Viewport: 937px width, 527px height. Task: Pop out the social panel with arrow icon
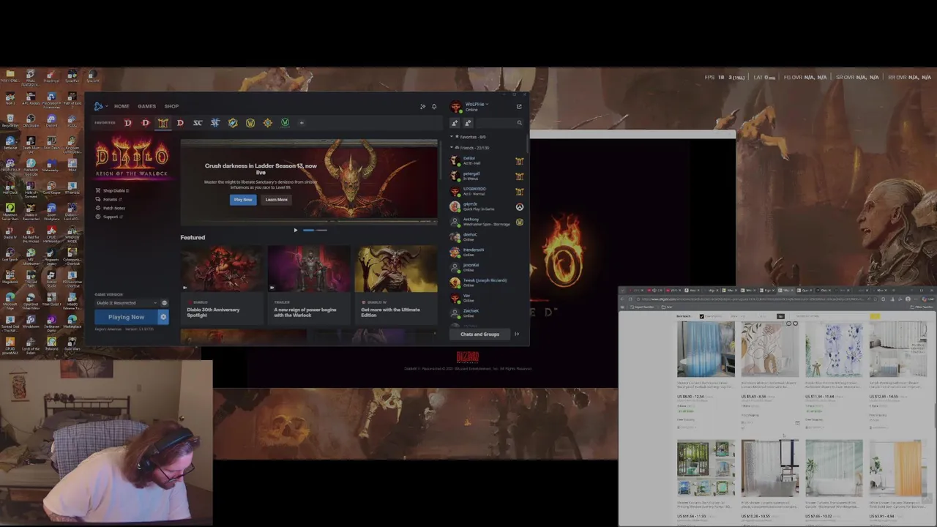[x=519, y=106]
